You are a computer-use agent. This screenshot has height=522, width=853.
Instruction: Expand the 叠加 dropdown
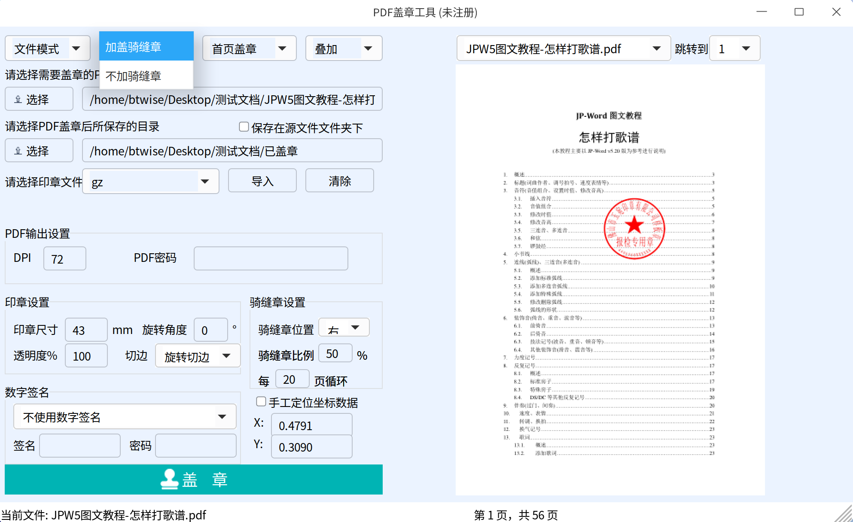pyautogui.click(x=344, y=49)
